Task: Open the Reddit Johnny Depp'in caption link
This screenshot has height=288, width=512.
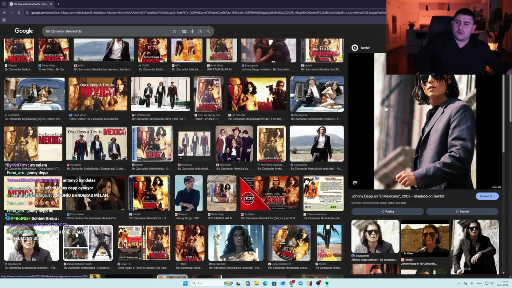Action: tap(419, 264)
